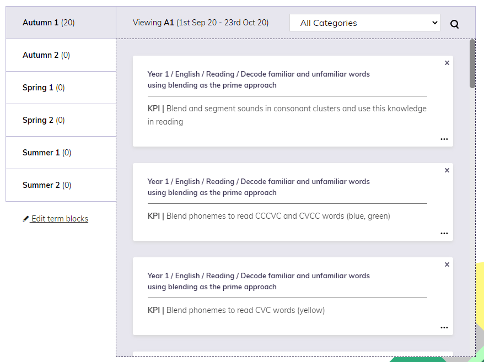Switch to the Autumn 2 term
The image size is (484, 362).
pyautogui.click(x=61, y=55)
